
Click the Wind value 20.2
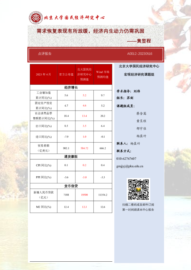103,116
